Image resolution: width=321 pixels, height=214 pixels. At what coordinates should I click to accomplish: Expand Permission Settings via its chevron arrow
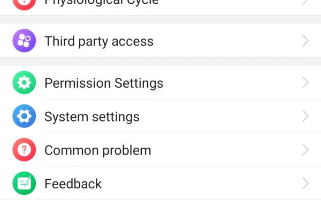coord(305,83)
